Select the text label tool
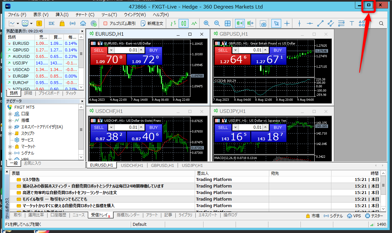The height and width of the screenshot is (233, 392). click(352, 24)
